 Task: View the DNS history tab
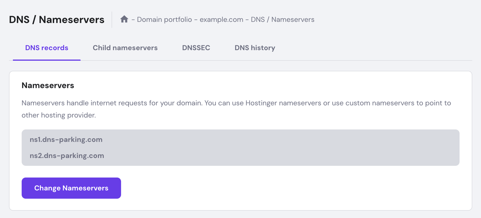click(x=255, y=47)
